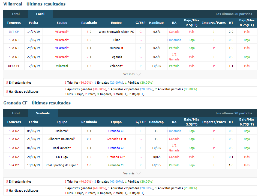Open INT CF tournament link
The width and height of the screenshot is (261, 196).
(14, 32)
